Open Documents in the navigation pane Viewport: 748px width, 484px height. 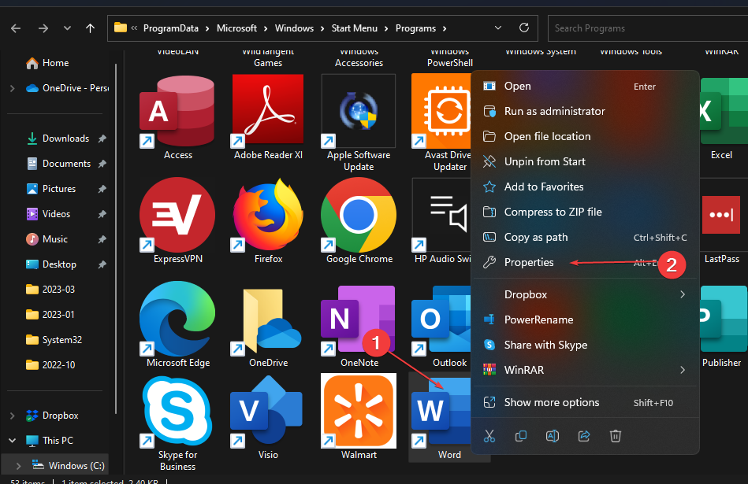58,164
